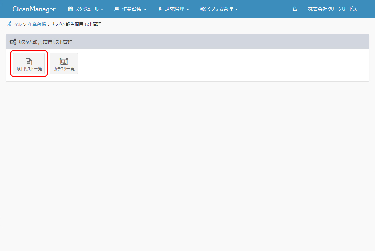Viewport: 375px width, 252px height.
Task: Click the calendar icon beside スケジュール
Action: coord(70,9)
